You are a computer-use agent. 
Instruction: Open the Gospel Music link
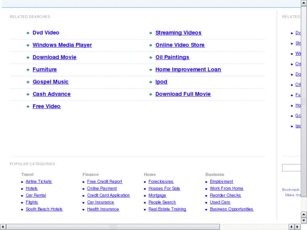click(51, 82)
